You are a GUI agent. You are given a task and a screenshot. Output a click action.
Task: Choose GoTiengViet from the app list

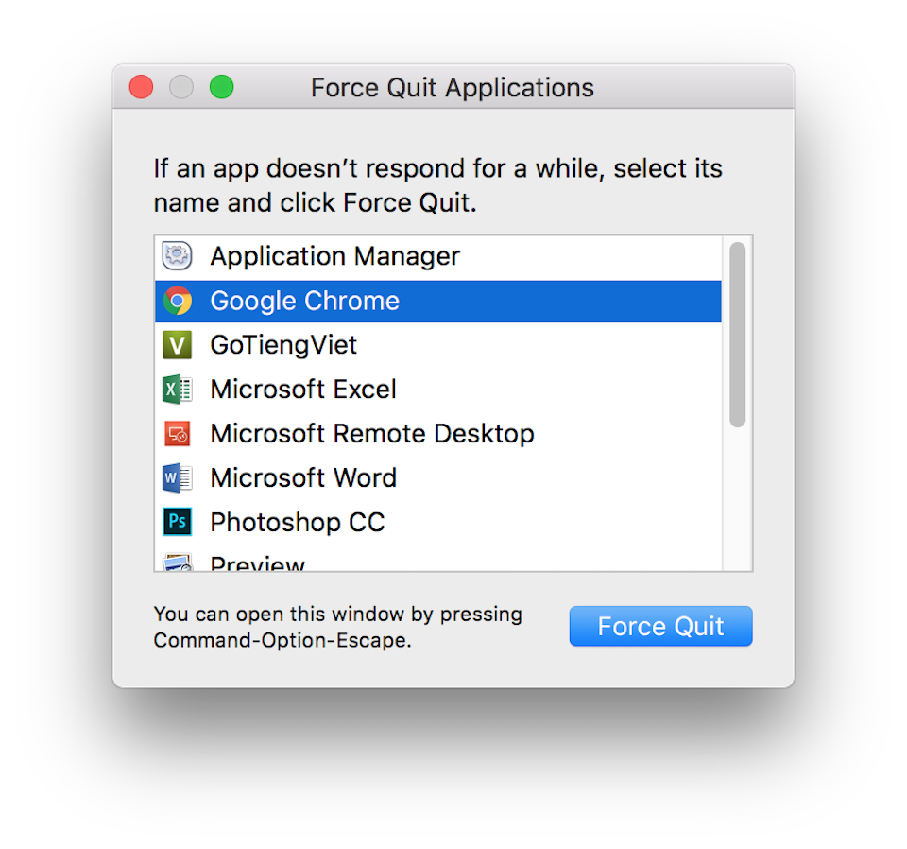(283, 345)
